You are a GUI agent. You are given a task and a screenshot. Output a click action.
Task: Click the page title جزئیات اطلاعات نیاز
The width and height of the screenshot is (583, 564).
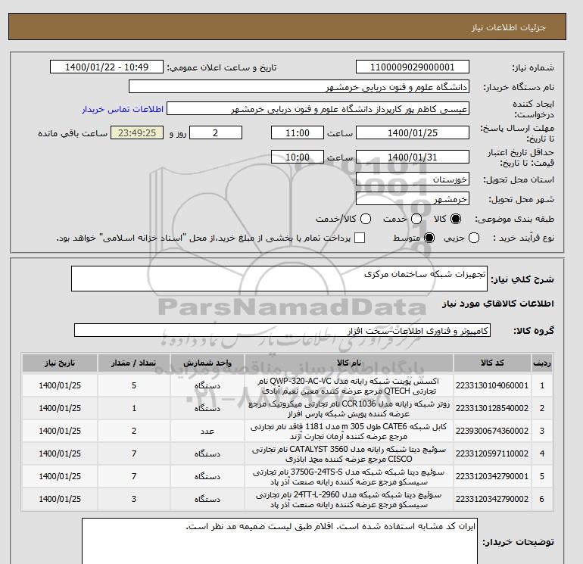(508, 27)
